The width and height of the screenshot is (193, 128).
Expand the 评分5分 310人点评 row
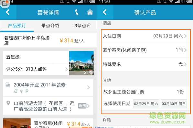pyautogui.click(x=36, y=69)
